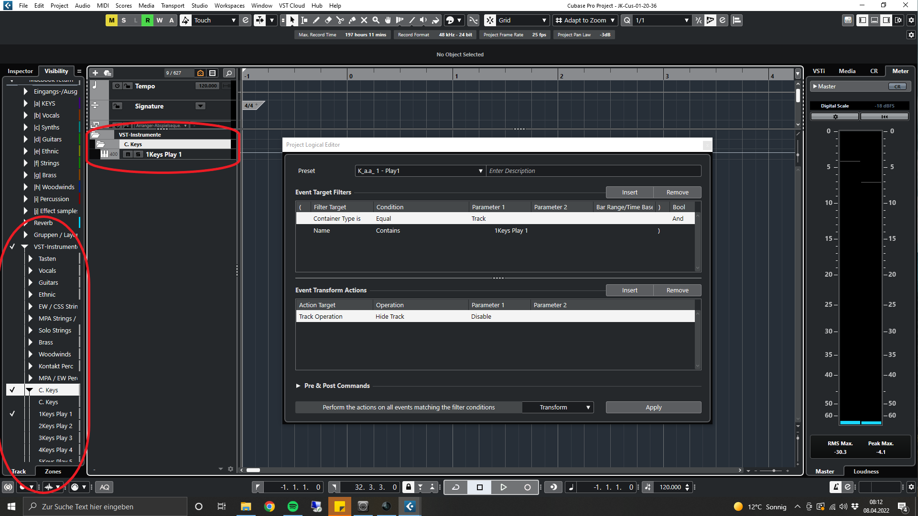Toggle visibility checkmark for 1Keys Play 1
This screenshot has width=918, height=516.
(x=12, y=414)
